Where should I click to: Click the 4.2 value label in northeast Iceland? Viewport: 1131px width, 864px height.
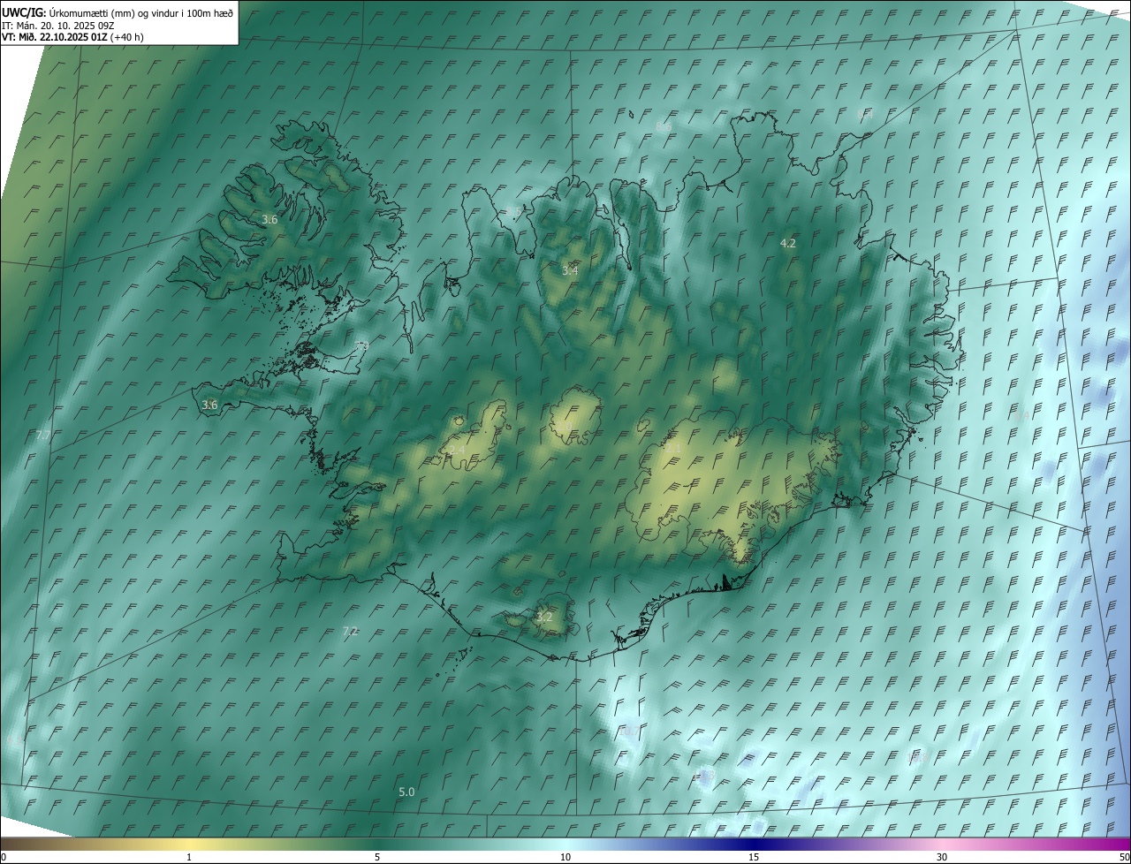788,243
